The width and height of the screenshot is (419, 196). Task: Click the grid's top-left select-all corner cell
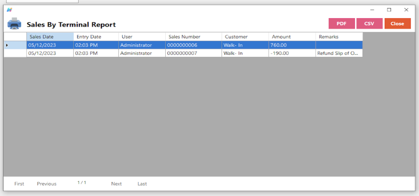pyautogui.click(x=15, y=37)
